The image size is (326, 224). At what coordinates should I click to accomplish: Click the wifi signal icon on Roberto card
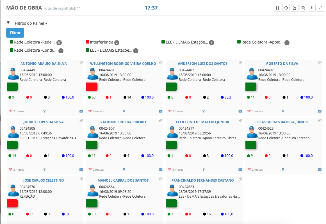coord(249,111)
